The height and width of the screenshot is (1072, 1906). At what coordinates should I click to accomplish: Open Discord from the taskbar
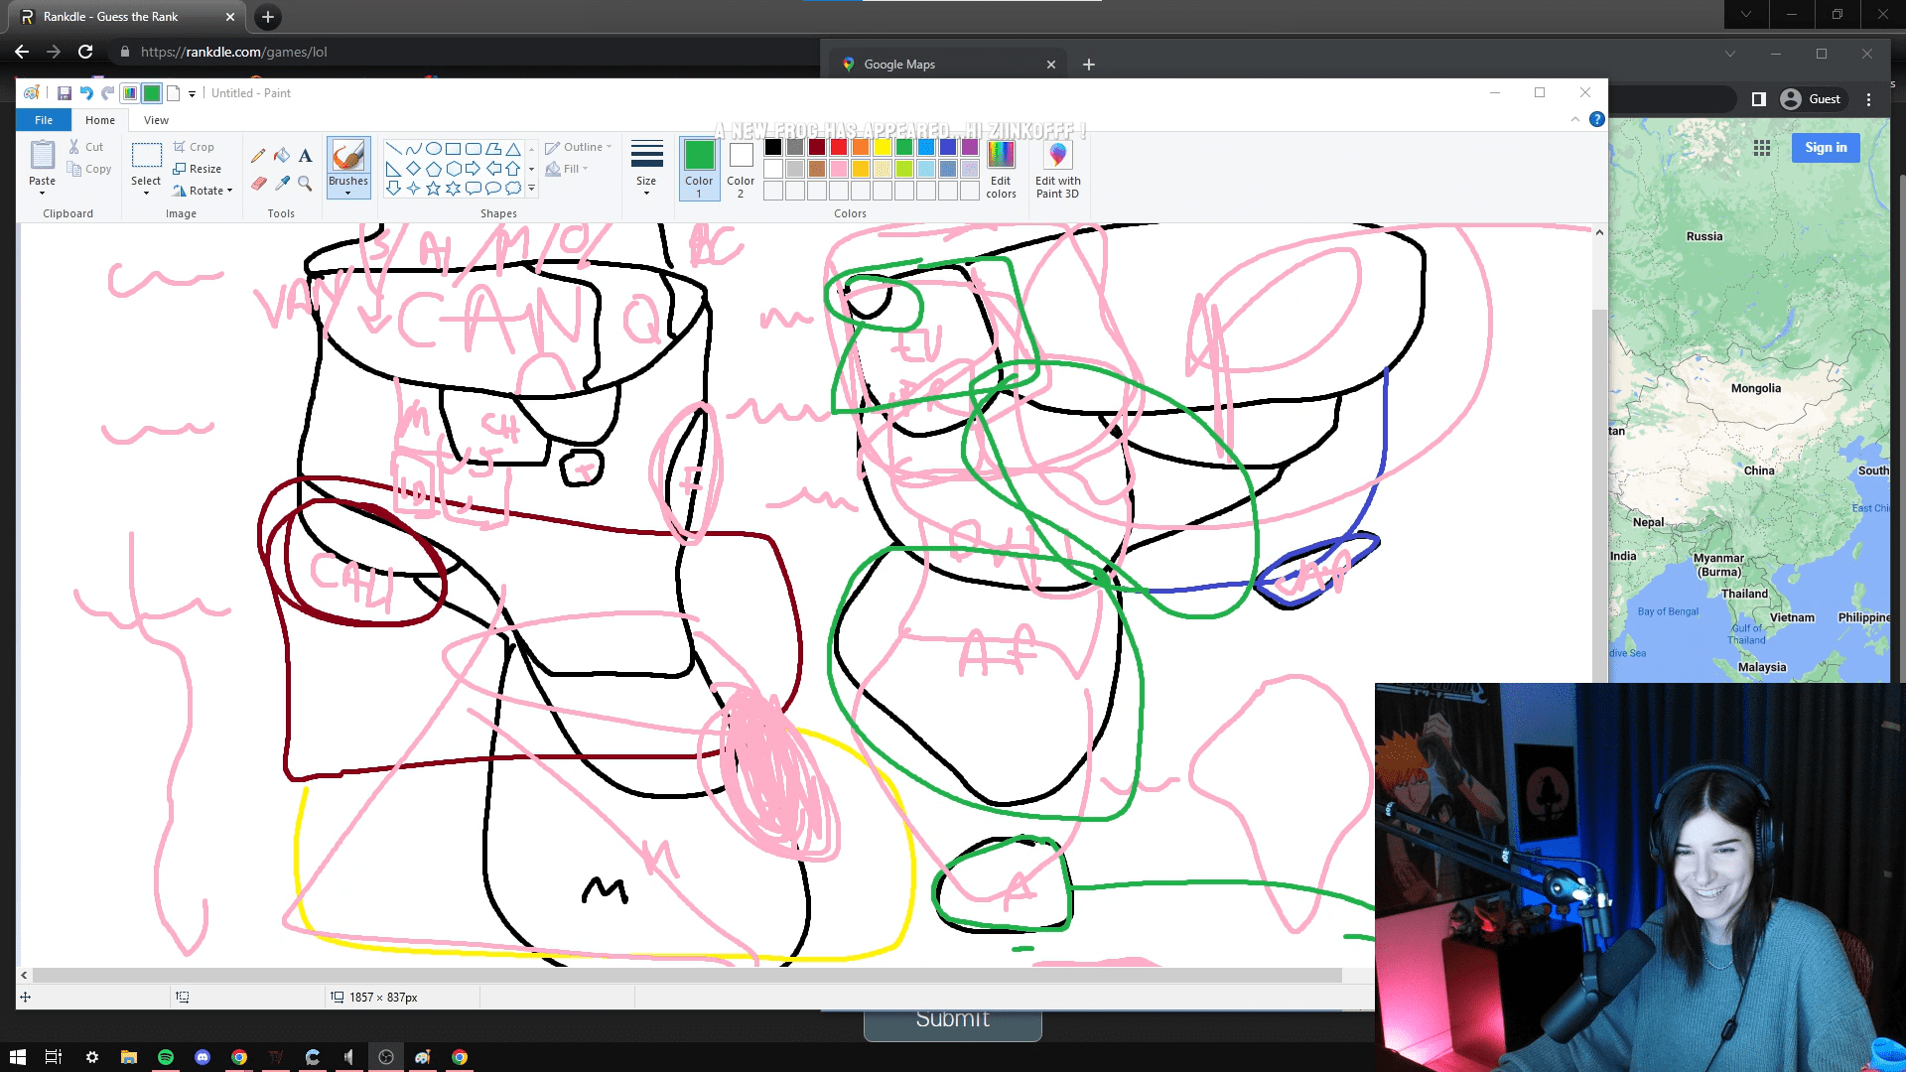tap(203, 1057)
